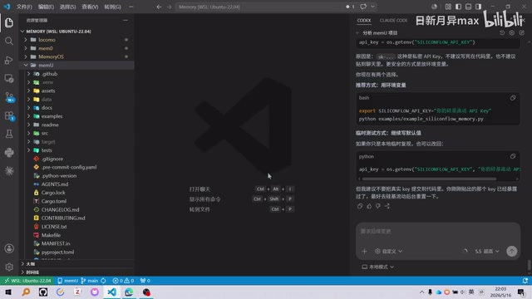This screenshot has height=299, width=532.
Task: Open Remote Explorer view
Action: coord(9,78)
